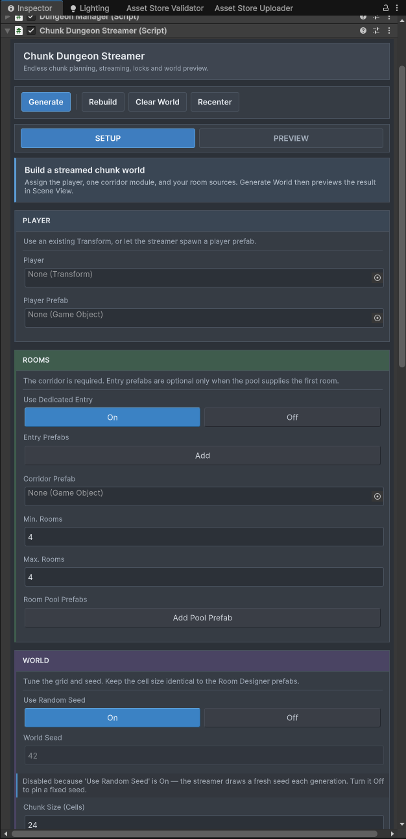406x839 pixels.
Task: Click the 'Player Prefab' label
Action: click(45, 300)
